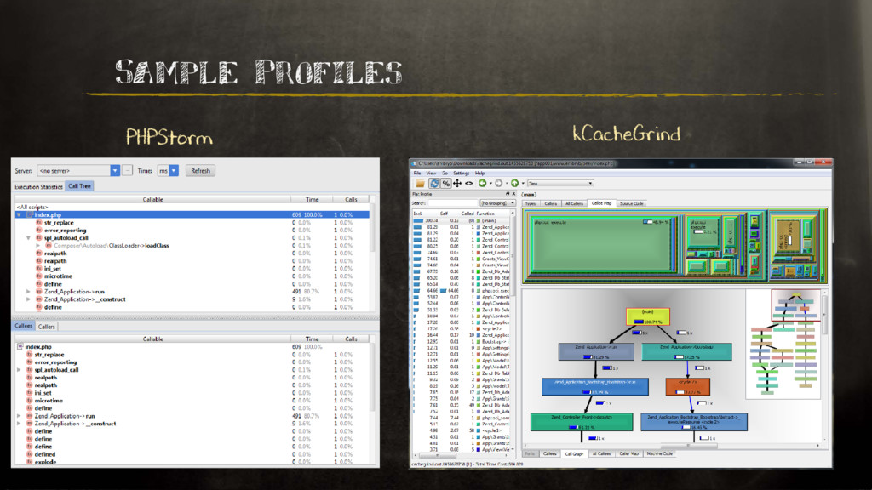Open the View menu in kCacheGrind
872x490 pixels.
(x=431, y=174)
